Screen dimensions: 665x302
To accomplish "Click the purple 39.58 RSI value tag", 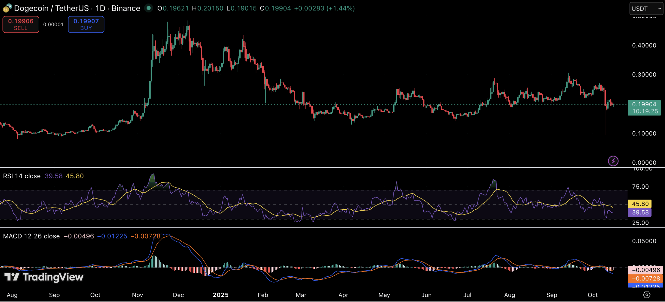I will coord(640,212).
